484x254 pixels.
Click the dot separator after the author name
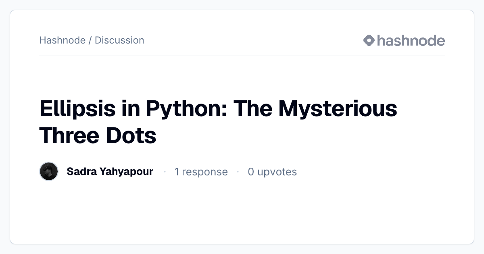click(165, 172)
